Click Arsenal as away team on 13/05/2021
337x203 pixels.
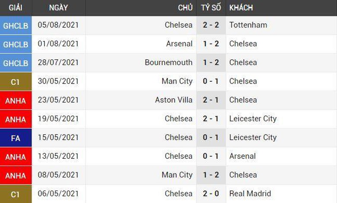242,156
